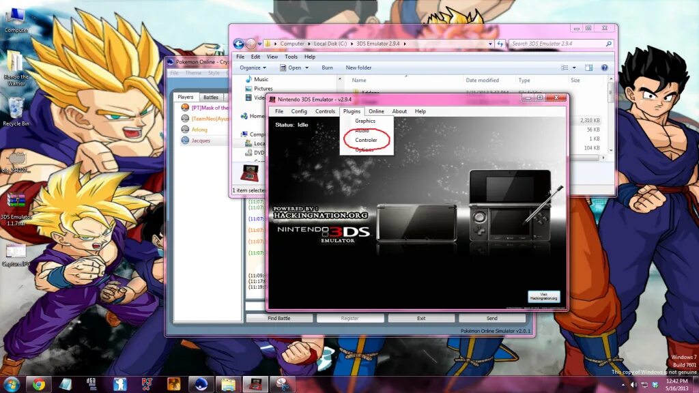The height and width of the screenshot is (393, 699).
Task: Click New folder in Explorer toolbar
Action: [358, 68]
